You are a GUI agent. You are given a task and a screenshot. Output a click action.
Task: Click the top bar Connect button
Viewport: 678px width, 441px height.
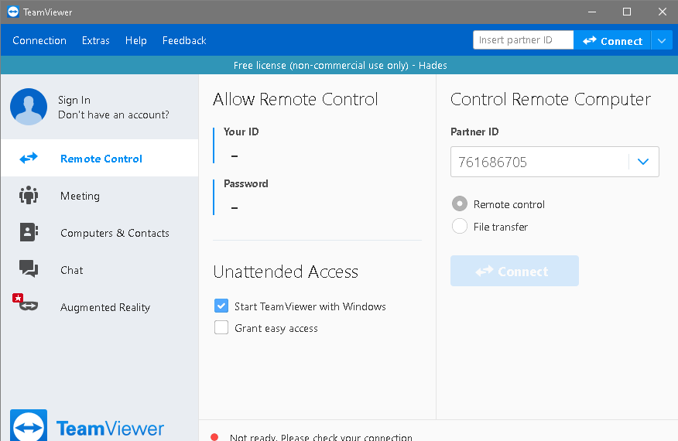click(612, 41)
